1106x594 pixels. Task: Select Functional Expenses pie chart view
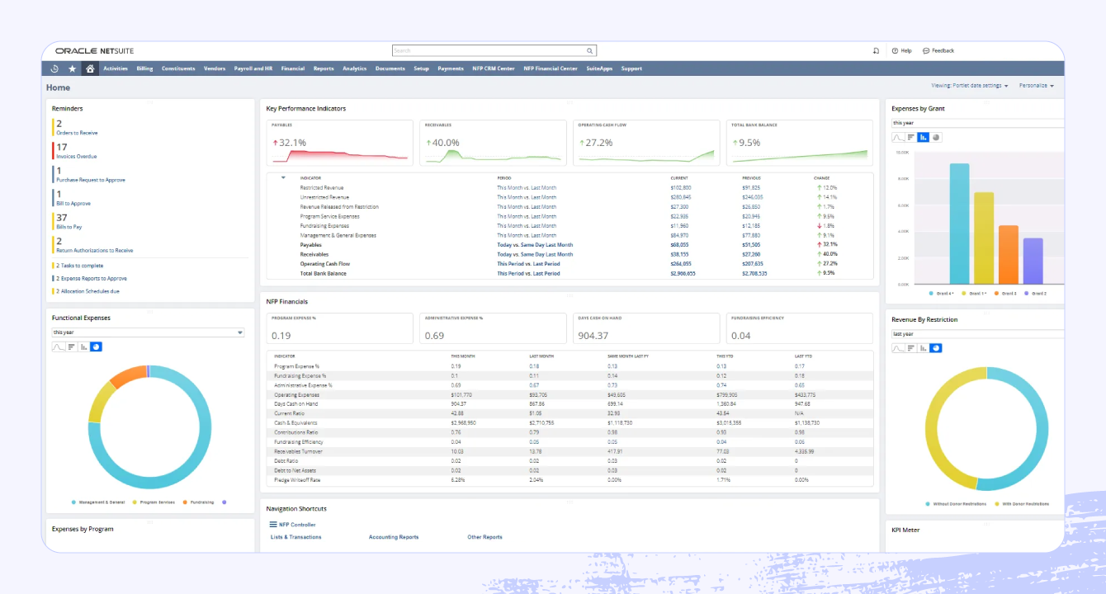[96, 347]
